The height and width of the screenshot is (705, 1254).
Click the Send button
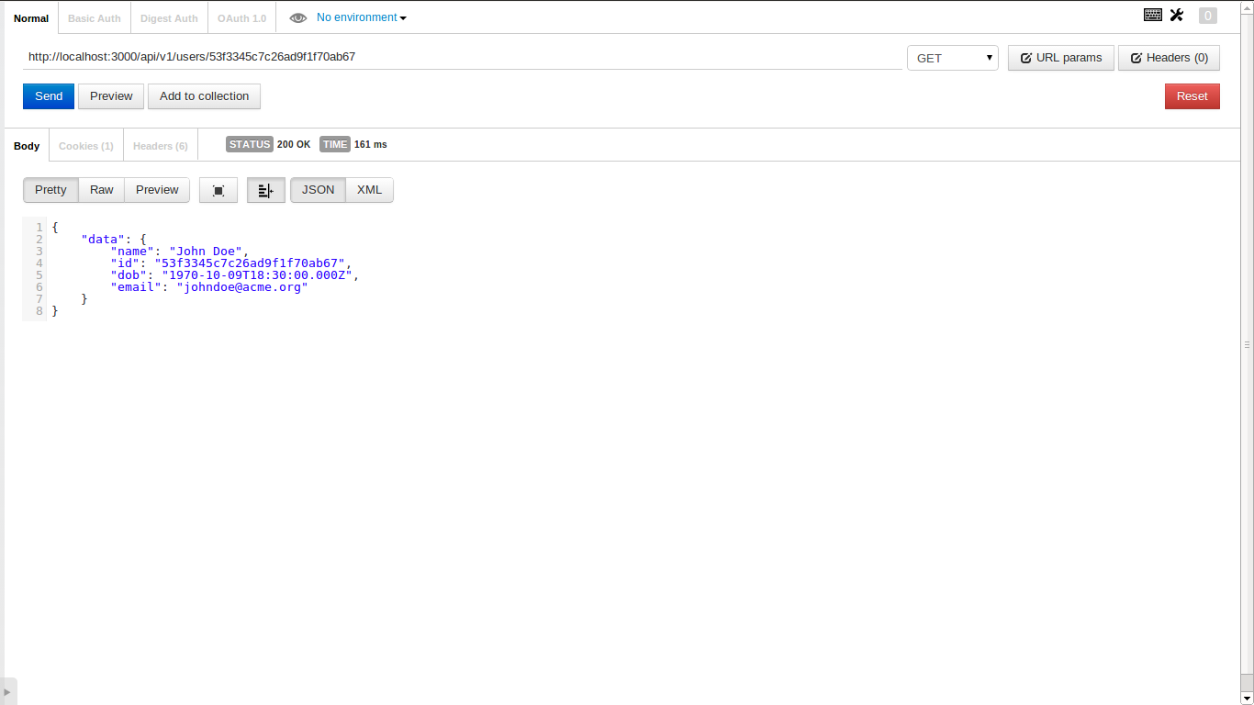[x=49, y=96]
